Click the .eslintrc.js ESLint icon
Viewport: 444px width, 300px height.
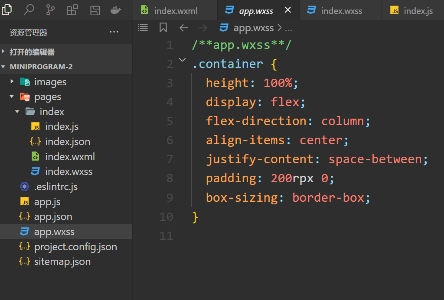click(x=25, y=186)
